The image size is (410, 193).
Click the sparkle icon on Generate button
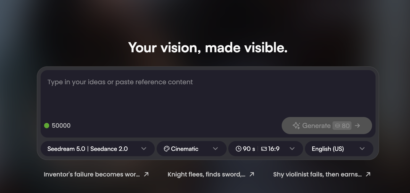[296, 126]
